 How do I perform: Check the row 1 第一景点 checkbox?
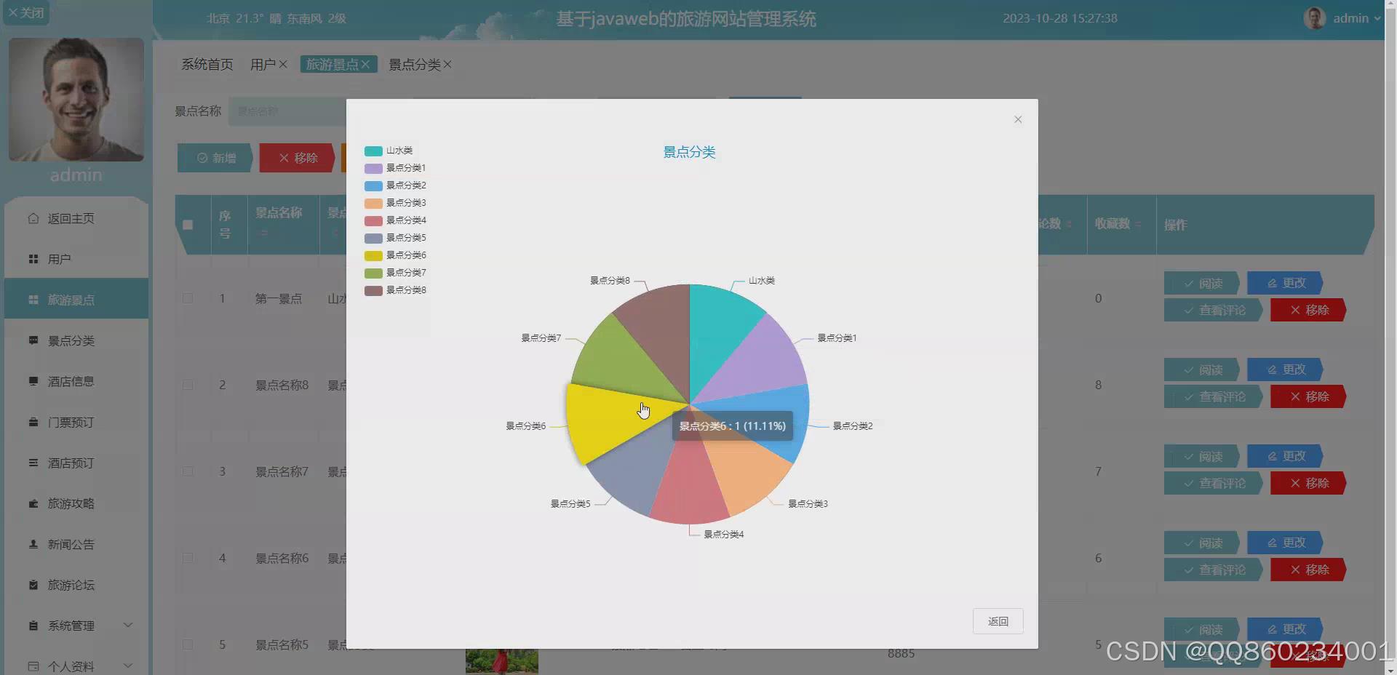[188, 298]
